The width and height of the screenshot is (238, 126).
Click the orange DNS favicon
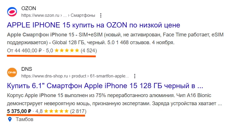[x=12, y=73]
